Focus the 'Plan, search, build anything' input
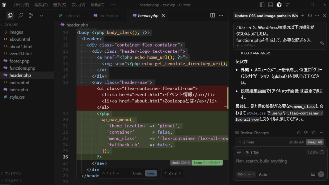The width and height of the screenshot is (329, 185). [x=280, y=161]
